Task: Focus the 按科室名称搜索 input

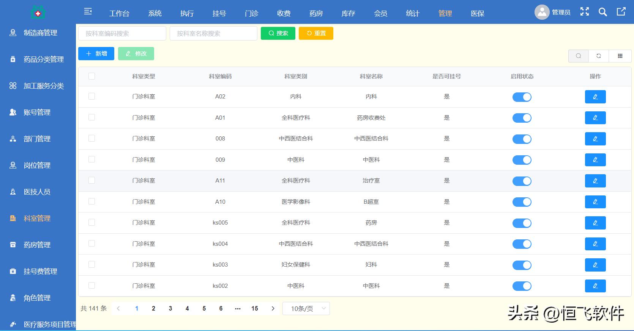Action: [213, 33]
